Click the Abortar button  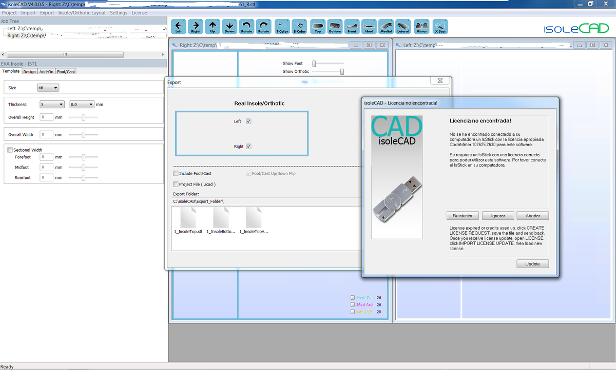point(533,216)
